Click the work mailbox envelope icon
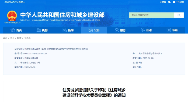This screenshot has width=188, height=110. [174, 2]
